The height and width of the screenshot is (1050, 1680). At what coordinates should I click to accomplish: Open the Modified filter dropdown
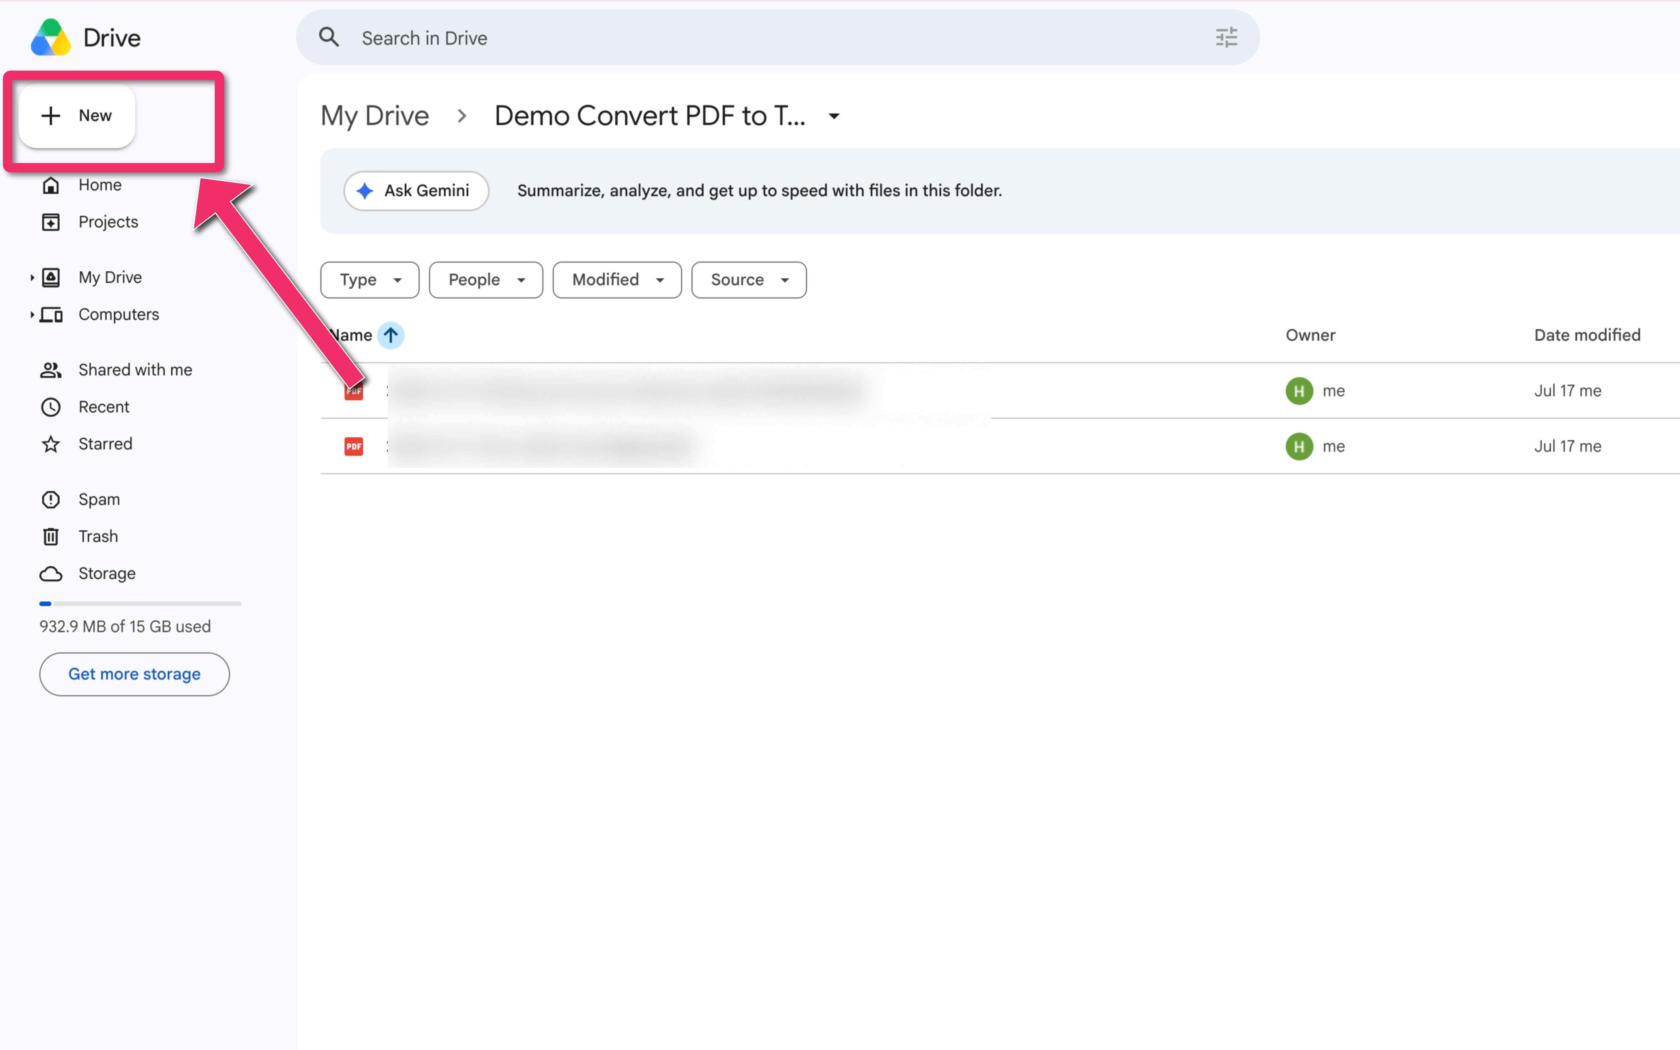click(617, 280)
